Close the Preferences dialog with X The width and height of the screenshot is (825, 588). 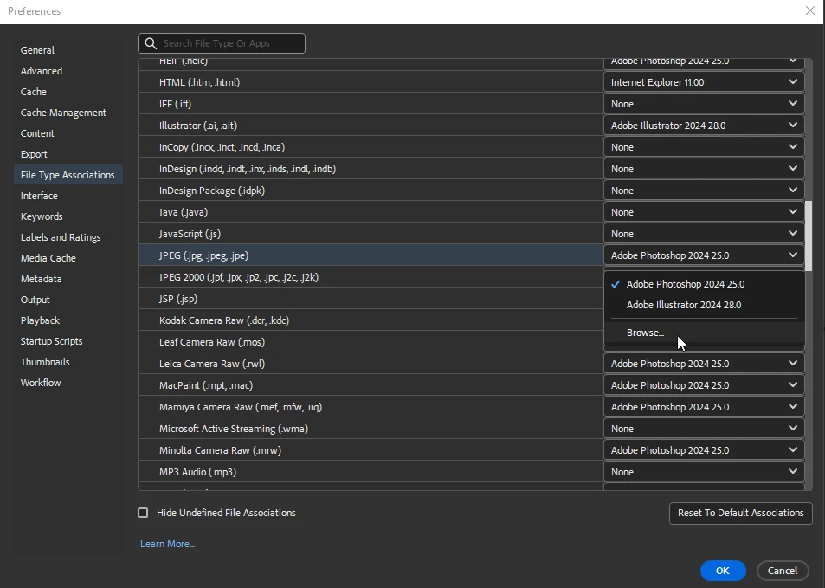point(809,10)
